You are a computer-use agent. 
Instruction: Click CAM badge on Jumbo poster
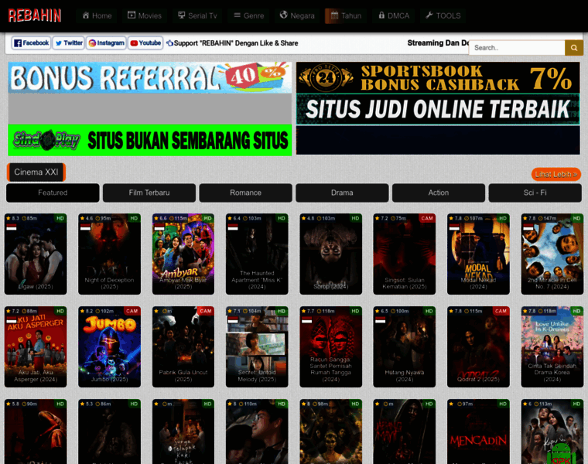click(x=132, y=311)
